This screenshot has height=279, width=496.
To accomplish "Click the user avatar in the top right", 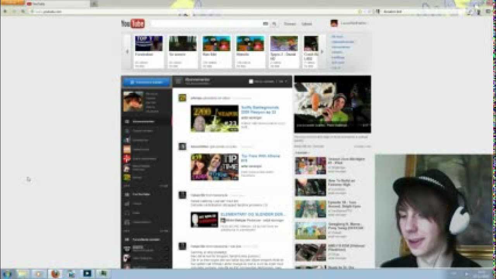I will (x=334, y=23).
